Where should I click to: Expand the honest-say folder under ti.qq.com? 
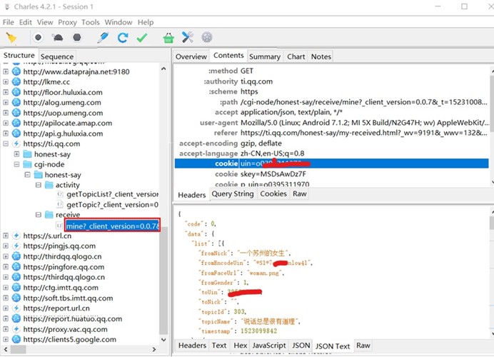(16, 154)
